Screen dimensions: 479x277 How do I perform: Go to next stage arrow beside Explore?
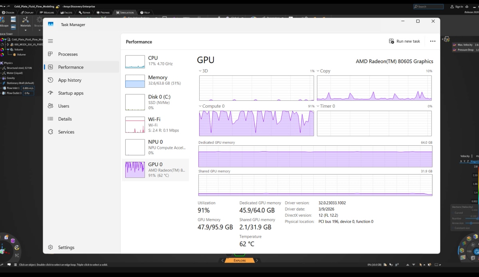pyautogui.click(x=257, y=260)
